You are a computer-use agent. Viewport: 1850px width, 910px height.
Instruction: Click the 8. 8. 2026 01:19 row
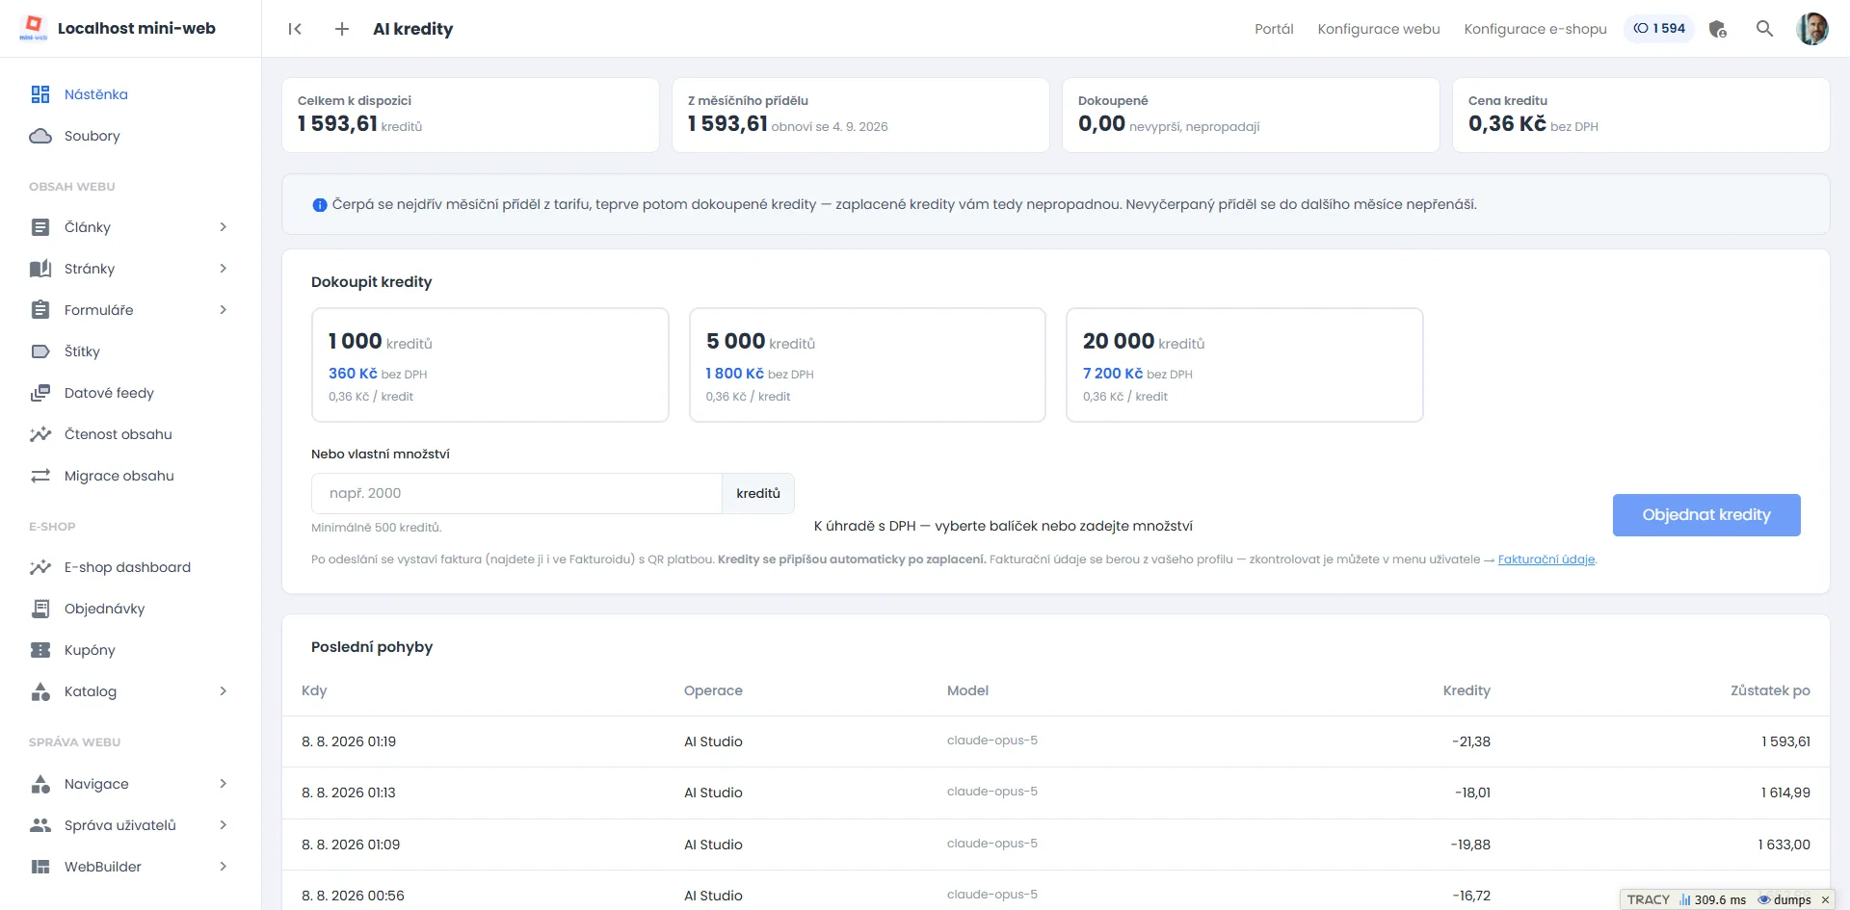point(1055,741)
